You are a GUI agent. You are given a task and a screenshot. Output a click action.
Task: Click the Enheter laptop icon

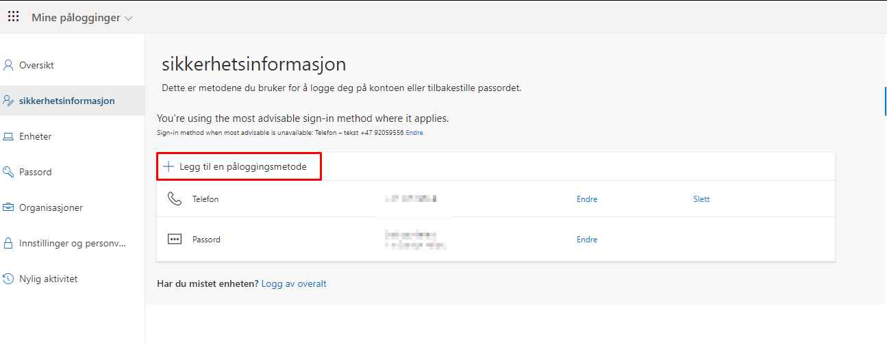pos(8,137)
